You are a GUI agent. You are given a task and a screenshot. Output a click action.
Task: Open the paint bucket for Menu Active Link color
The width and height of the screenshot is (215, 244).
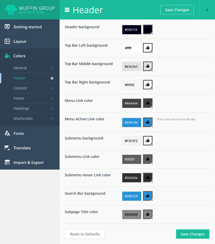point(148,122)
